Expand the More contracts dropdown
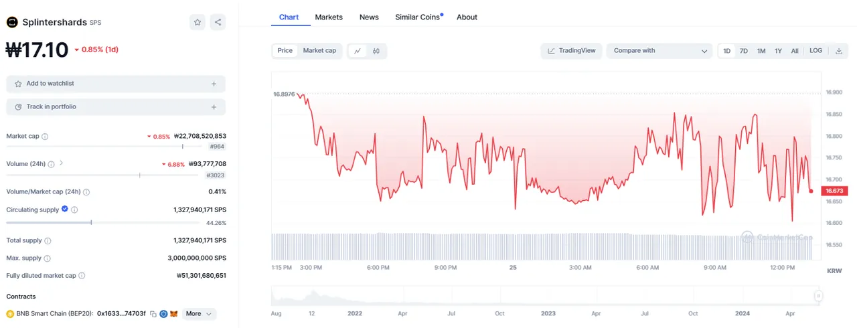 pyautogui.click(x=198, y=314)
